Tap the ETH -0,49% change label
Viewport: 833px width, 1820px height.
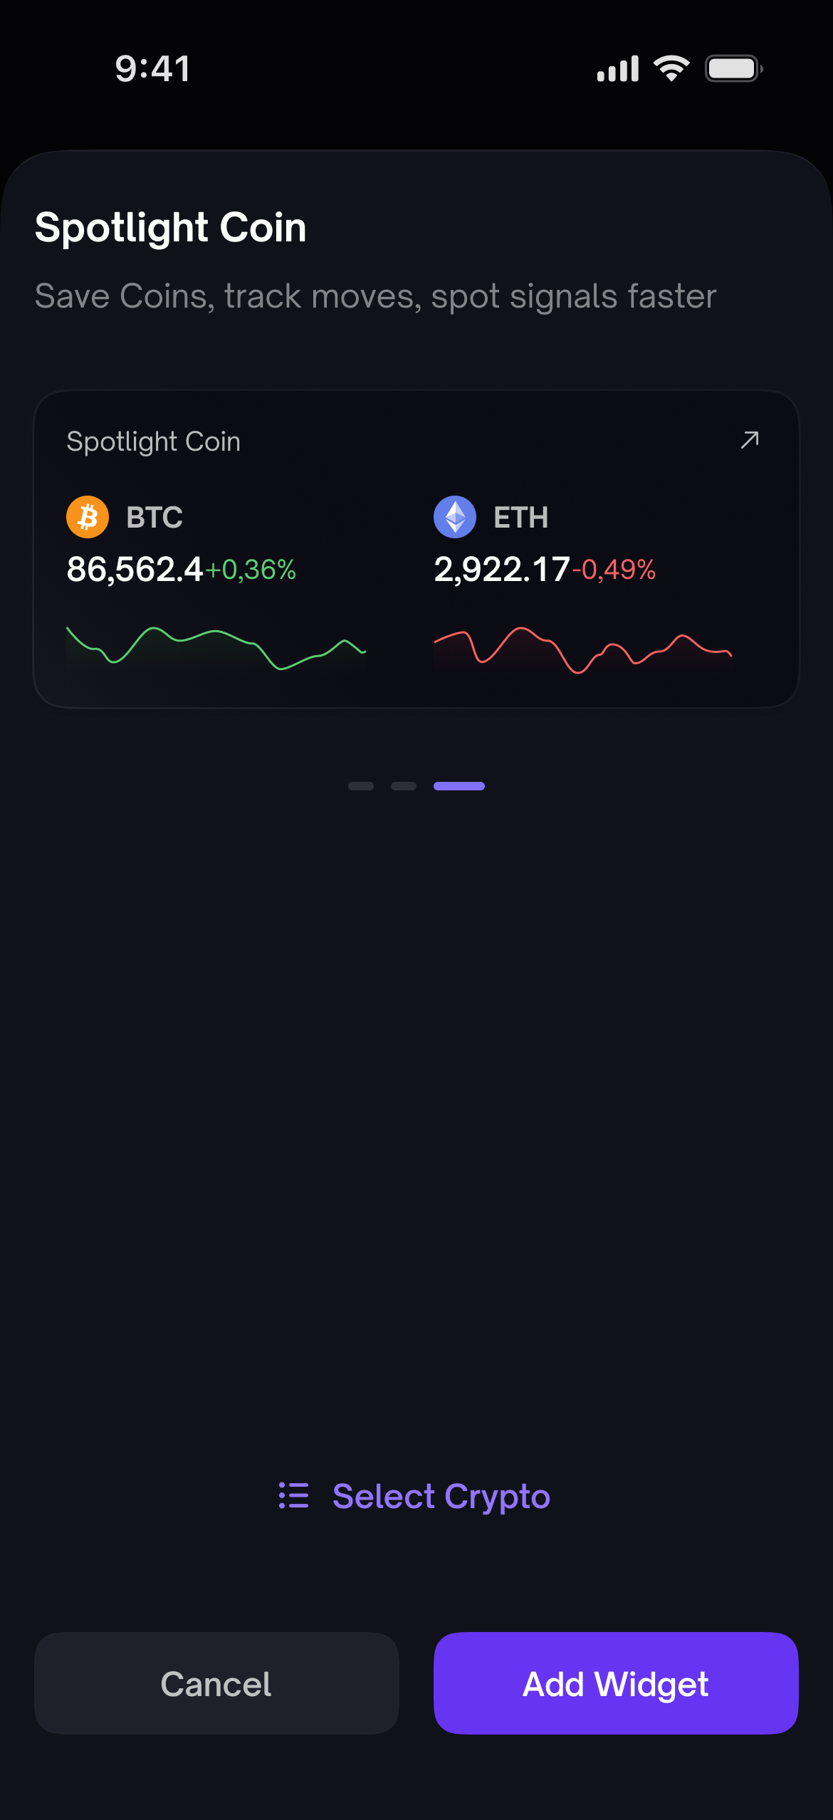point(614,570)
